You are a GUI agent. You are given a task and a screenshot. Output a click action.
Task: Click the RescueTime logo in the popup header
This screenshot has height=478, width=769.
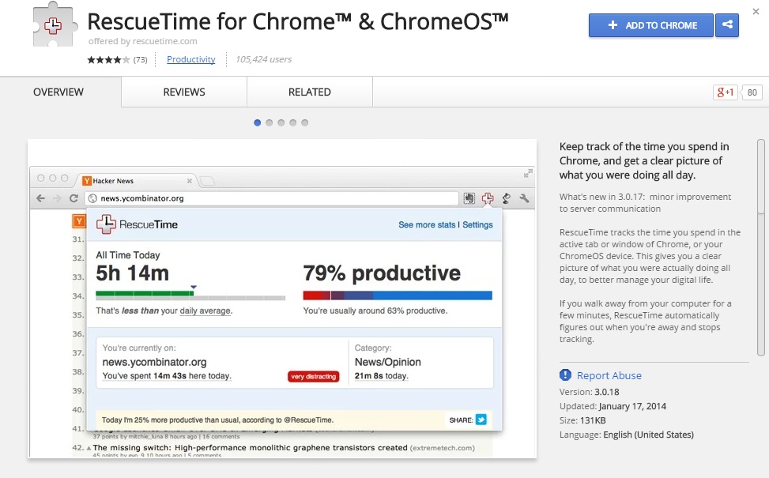137,224
